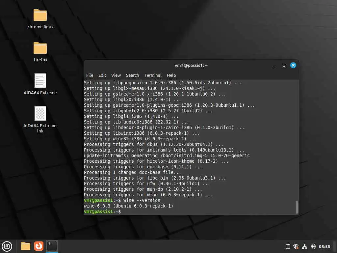Screen dimensions: 337x253
Task: Open the Terminal menu
Action: (153, 75)
